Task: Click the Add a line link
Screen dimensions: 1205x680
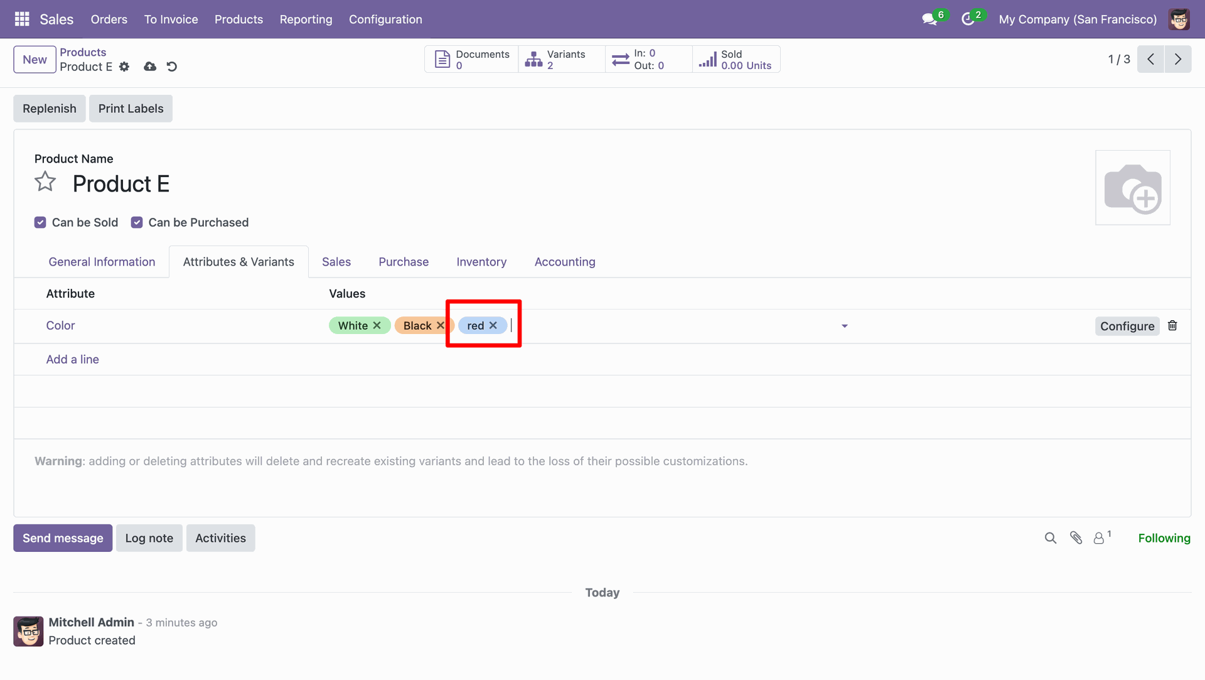Action: [x=72, y=359]
